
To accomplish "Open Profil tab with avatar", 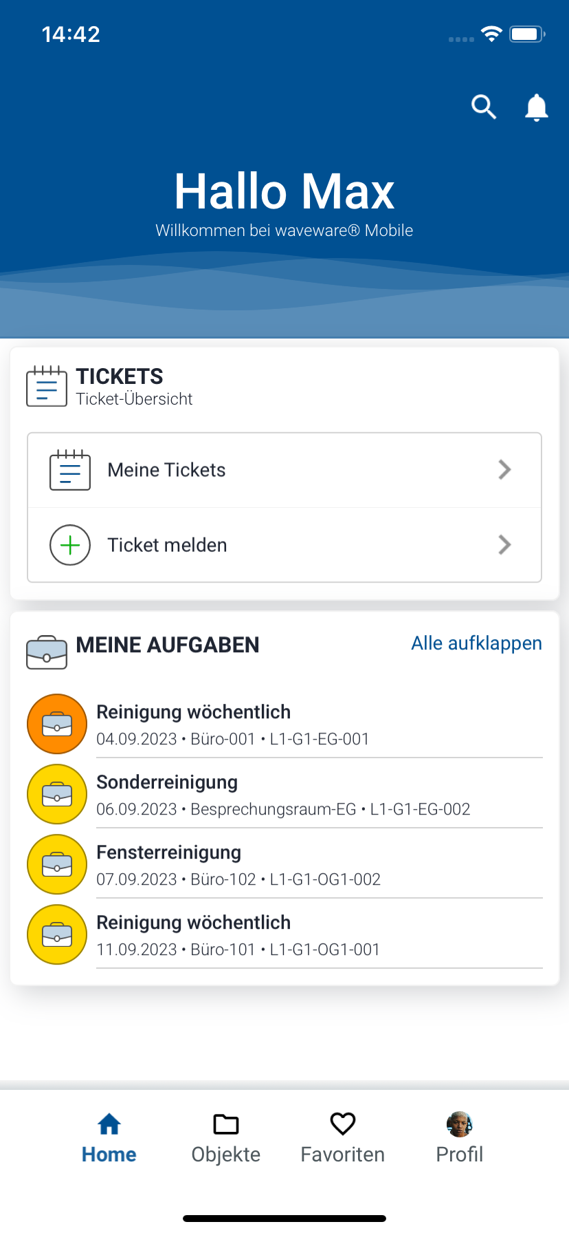I will pyautogui.click(x=459, y=1138).
